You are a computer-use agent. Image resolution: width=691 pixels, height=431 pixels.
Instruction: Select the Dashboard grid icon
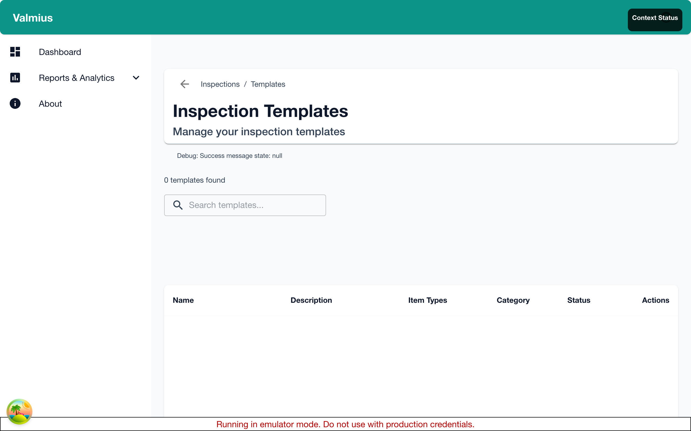click(15, 52)
